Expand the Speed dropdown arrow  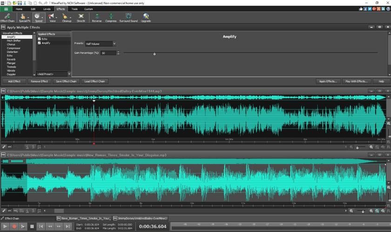point(42,18)
